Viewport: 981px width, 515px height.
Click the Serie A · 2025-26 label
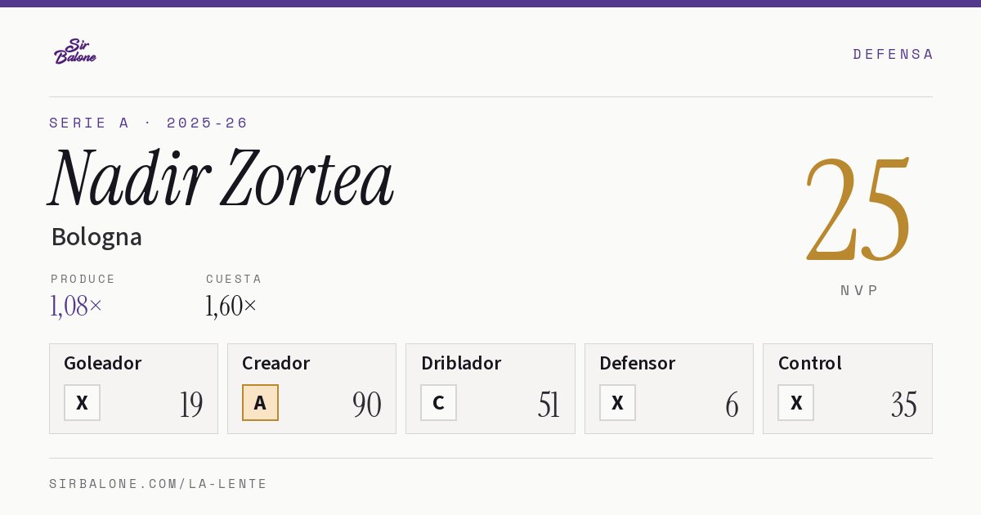(x=149, y=123)
